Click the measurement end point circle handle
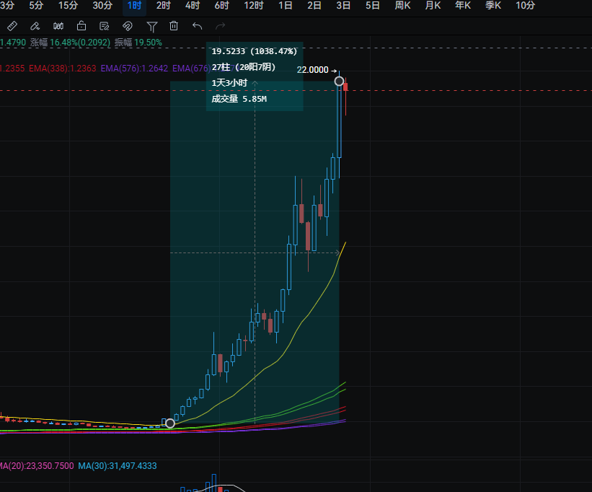Screen dimensions: 592x492 point(339,82)
